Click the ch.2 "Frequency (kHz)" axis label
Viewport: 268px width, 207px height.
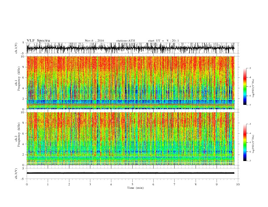[19, 134]
